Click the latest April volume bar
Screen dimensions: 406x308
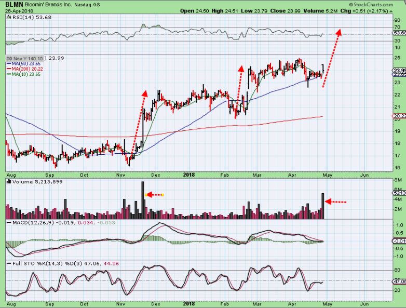[322, 206]
